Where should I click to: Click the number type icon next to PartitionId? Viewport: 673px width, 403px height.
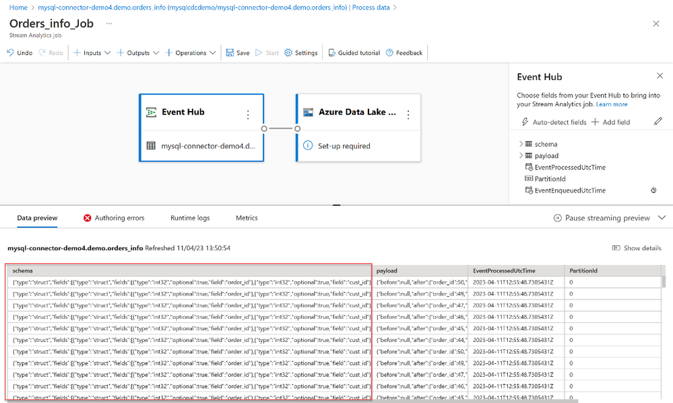pos(529,178)
